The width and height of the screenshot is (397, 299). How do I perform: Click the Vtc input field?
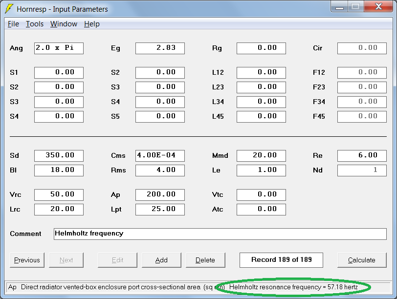point(261,195)
